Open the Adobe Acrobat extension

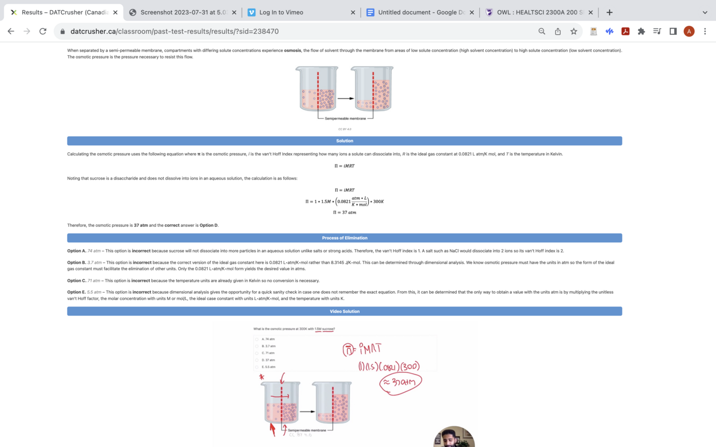(625, 32)
